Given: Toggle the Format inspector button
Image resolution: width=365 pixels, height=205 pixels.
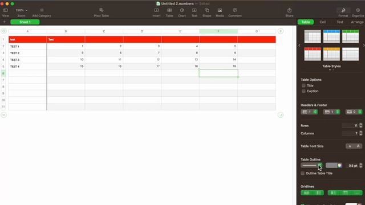Looking at the screenshot, I should (343, 10).
